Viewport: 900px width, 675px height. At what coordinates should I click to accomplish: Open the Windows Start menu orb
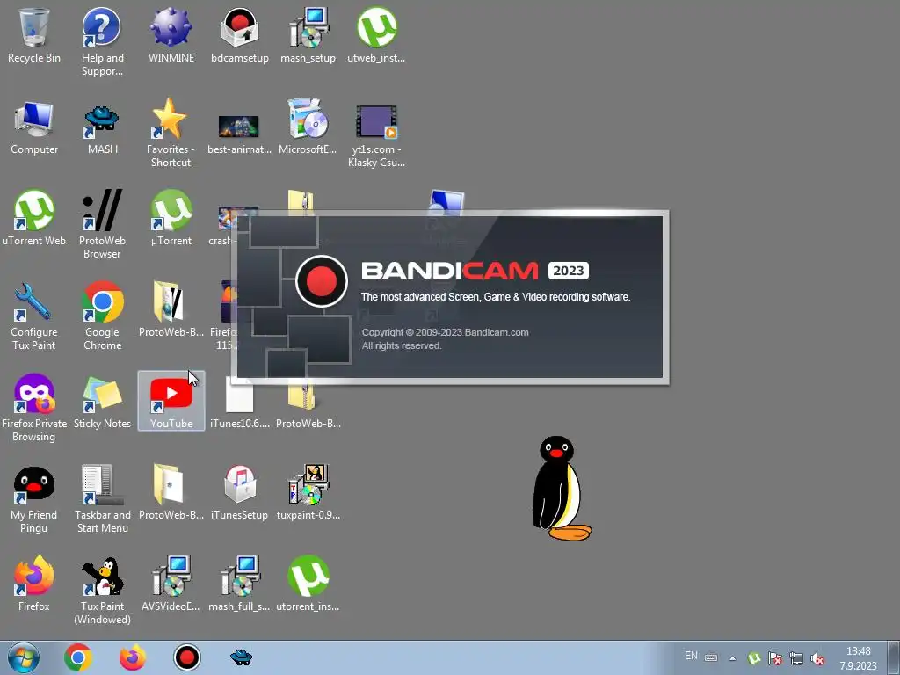[24, 657]
